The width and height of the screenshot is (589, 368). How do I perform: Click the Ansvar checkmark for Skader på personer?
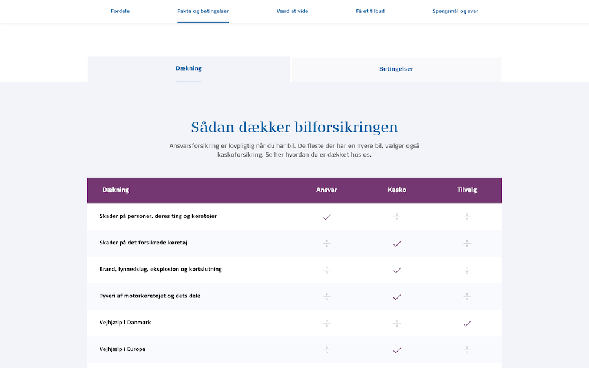[327, 217]
